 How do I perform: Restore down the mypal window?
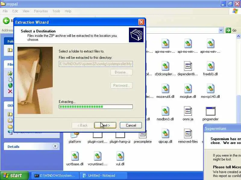[230, 4]
